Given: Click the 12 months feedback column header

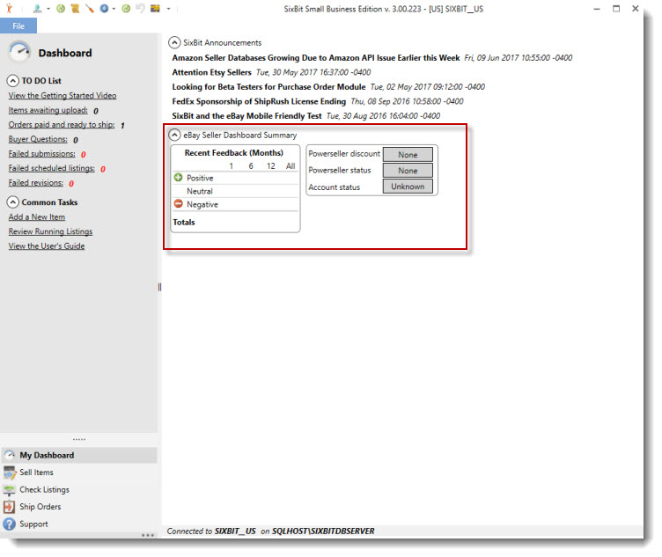Looking at the screenshot, I should coord(270,165).
